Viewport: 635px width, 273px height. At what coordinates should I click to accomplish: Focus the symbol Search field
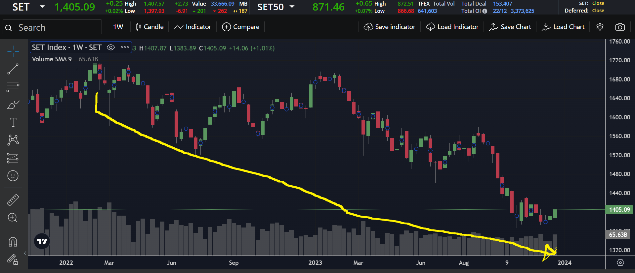(52, 27)
